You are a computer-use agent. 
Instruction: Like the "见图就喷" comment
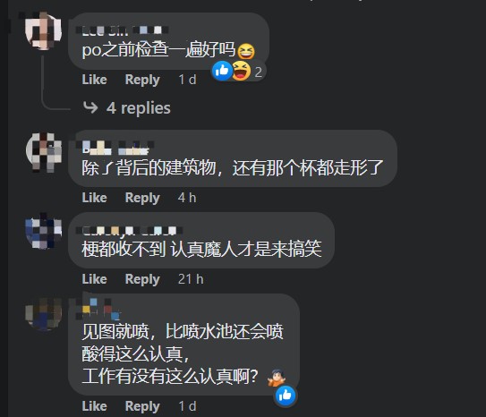94,406
